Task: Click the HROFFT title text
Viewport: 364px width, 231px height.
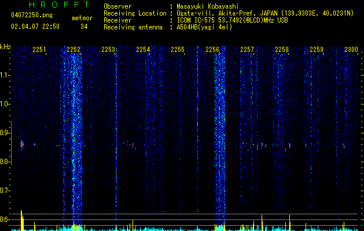Action: pyautogui.click(x=60, y=5)
